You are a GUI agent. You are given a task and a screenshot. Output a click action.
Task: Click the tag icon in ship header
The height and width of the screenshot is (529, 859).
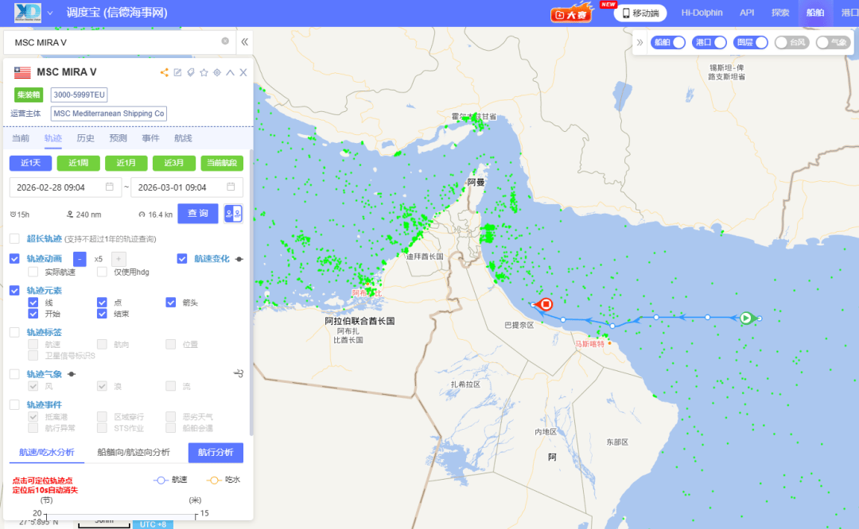191,72
